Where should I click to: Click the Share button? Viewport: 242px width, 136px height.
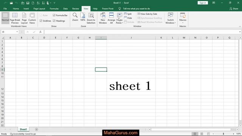click(234, 9)
